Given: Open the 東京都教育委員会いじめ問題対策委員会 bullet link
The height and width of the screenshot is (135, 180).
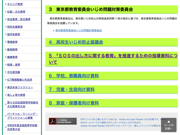Looking at the screenshot, I should (x=78, y=31).
